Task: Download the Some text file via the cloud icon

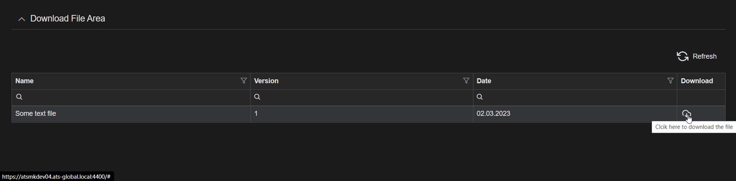Action: click(x=686, y=114)
